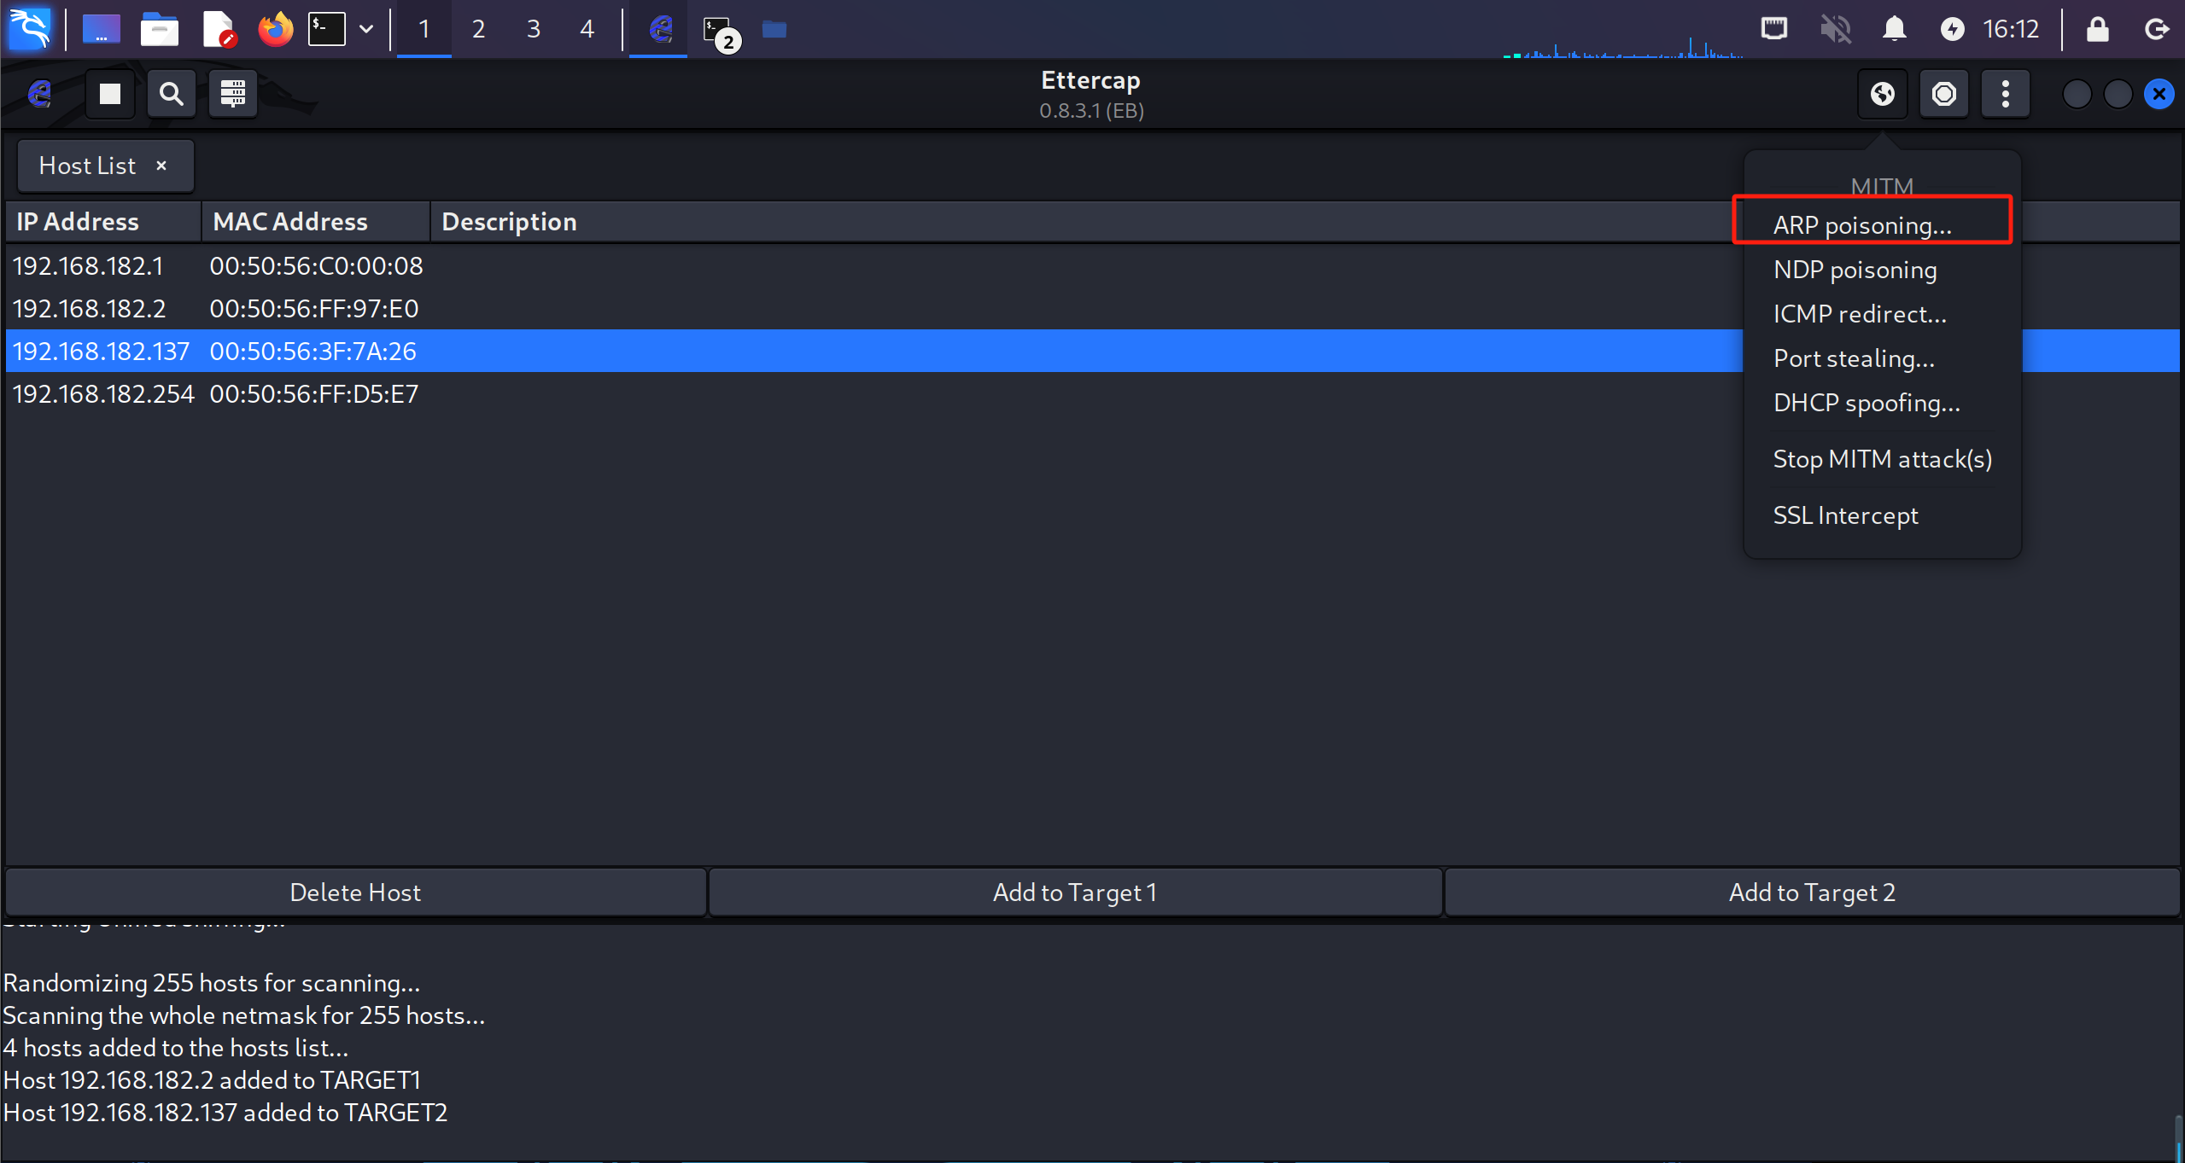This screenshot has height=1163, width=2185.
Task: Choose Stop MITM attack(s) menu entry
Action: (x=1882, y=459)
